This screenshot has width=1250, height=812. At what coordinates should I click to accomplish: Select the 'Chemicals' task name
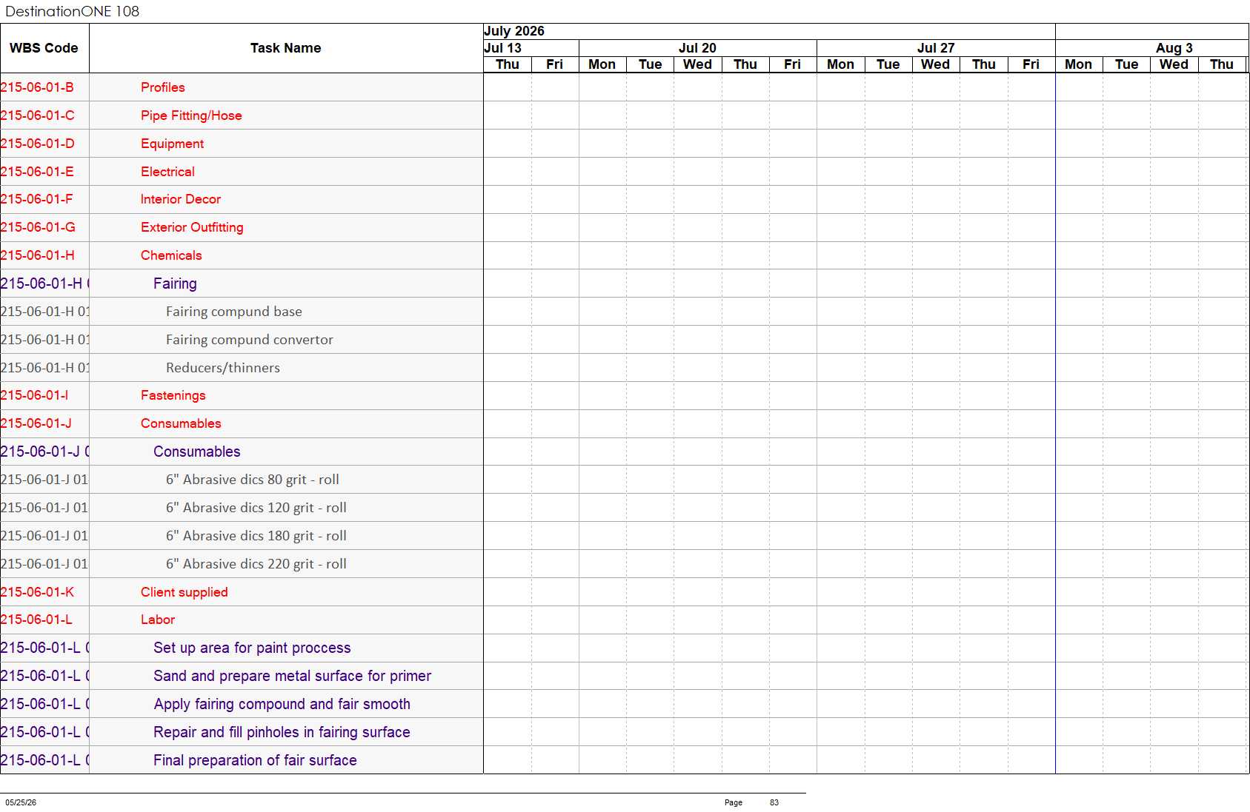click(x=171, y=255)
